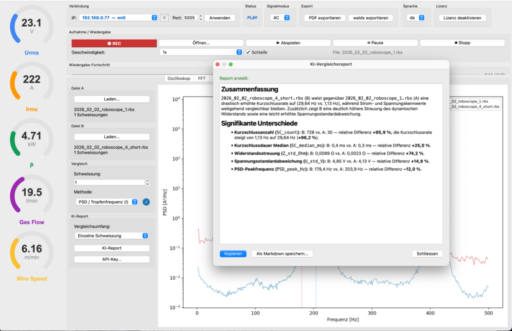Click the Zusammenfassung heading in report

point(250,89)
